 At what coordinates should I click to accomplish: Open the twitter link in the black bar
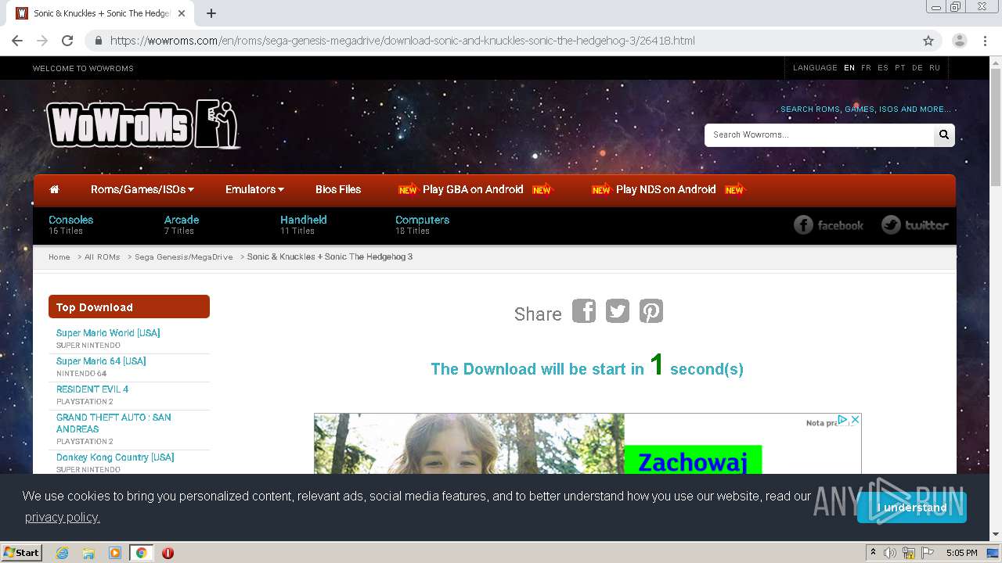pos(915,225)
